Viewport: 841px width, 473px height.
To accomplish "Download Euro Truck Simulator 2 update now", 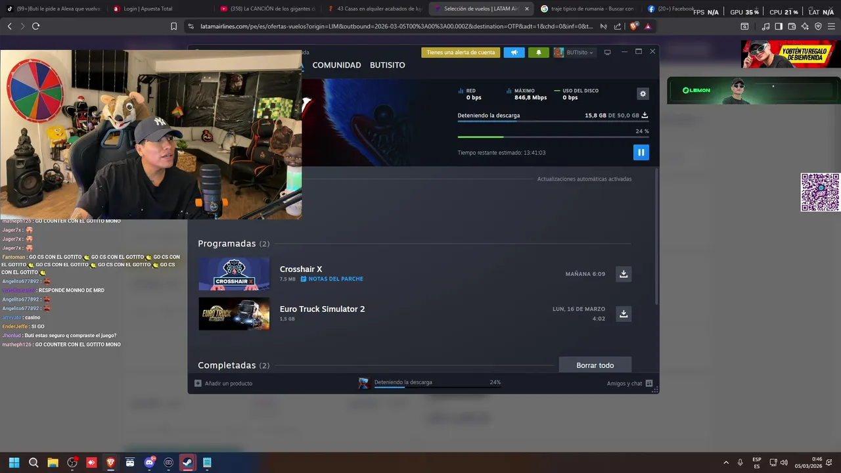I will click(x=624, y=314).
